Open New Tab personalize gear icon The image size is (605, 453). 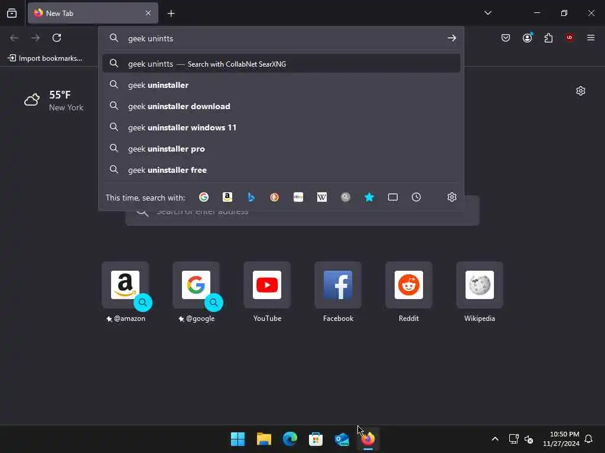581,91
